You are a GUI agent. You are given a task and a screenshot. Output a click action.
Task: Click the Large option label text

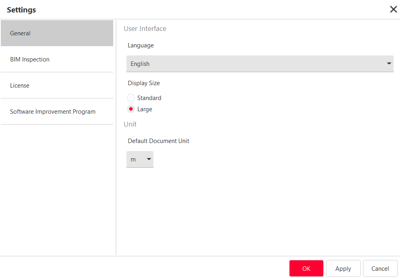(x=145, y=109)
